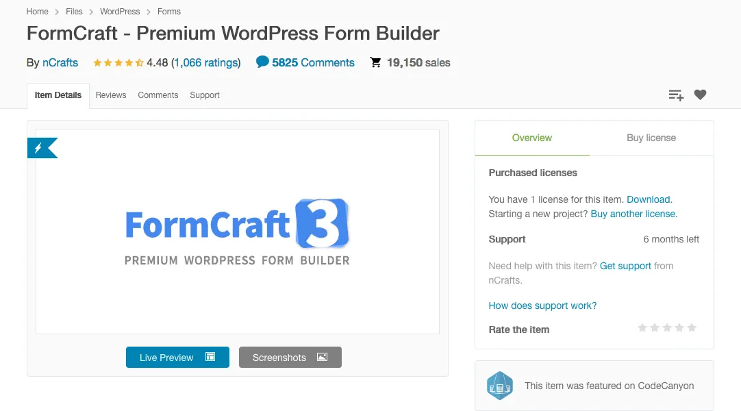Click the shopping cart sales icon
The width and height of the screenshot is (741, 411).
coord(376,62)
